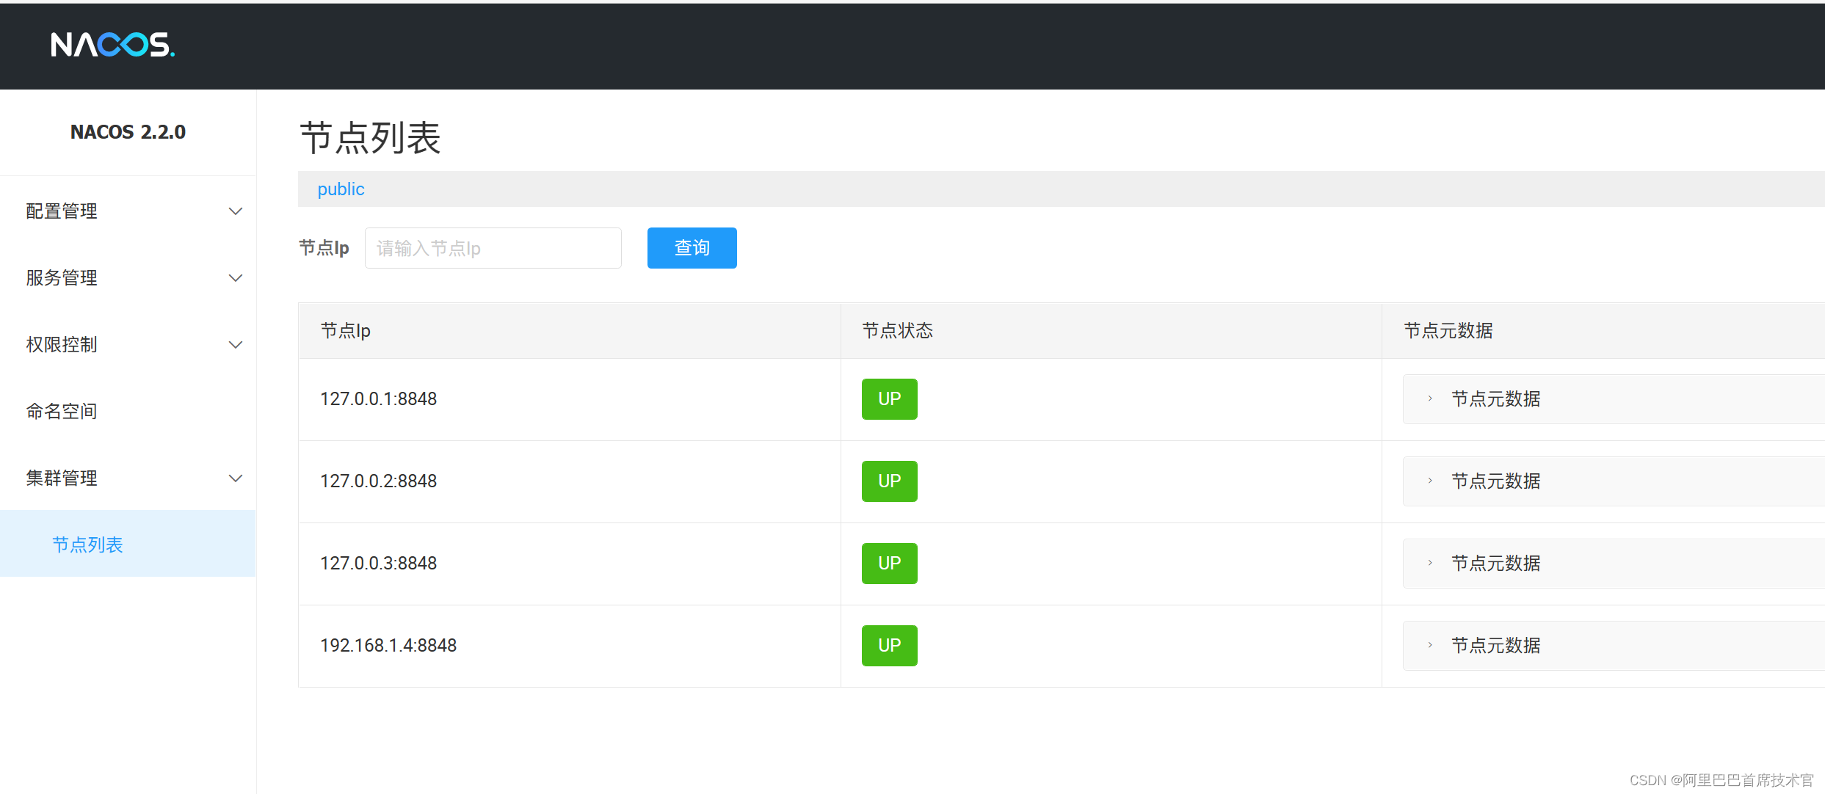Collapse the 集群管理 menu chevron

coord(236,478)
